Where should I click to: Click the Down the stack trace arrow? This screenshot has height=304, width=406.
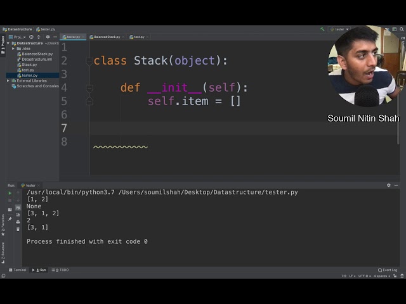[x=18, y=200]
